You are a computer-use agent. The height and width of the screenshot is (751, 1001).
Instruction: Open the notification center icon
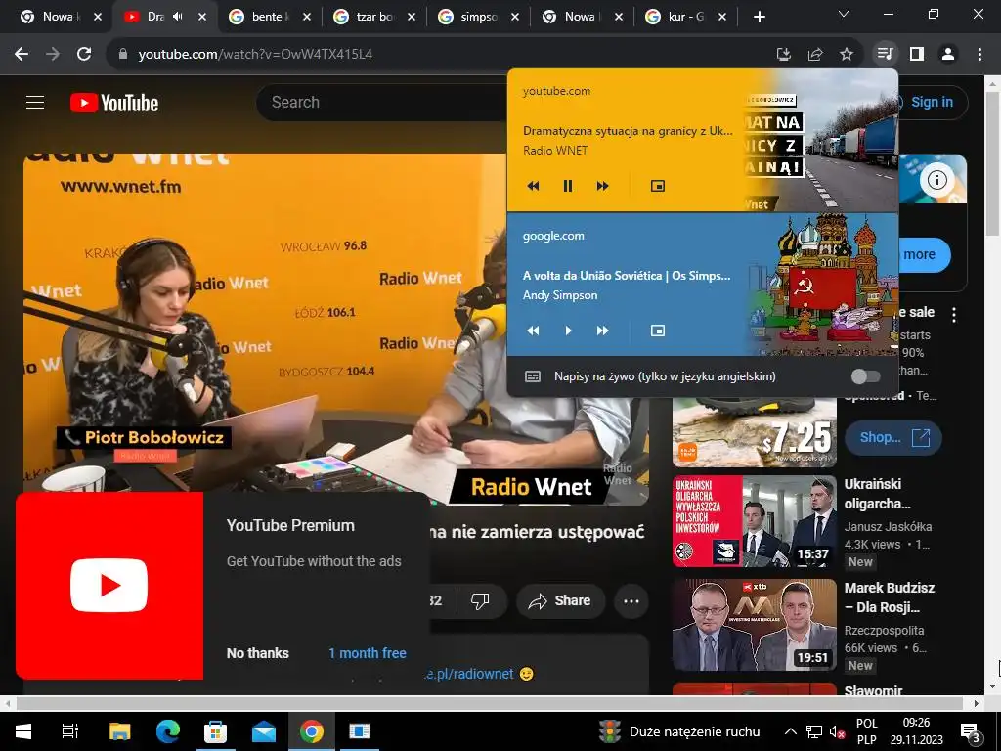971,732
